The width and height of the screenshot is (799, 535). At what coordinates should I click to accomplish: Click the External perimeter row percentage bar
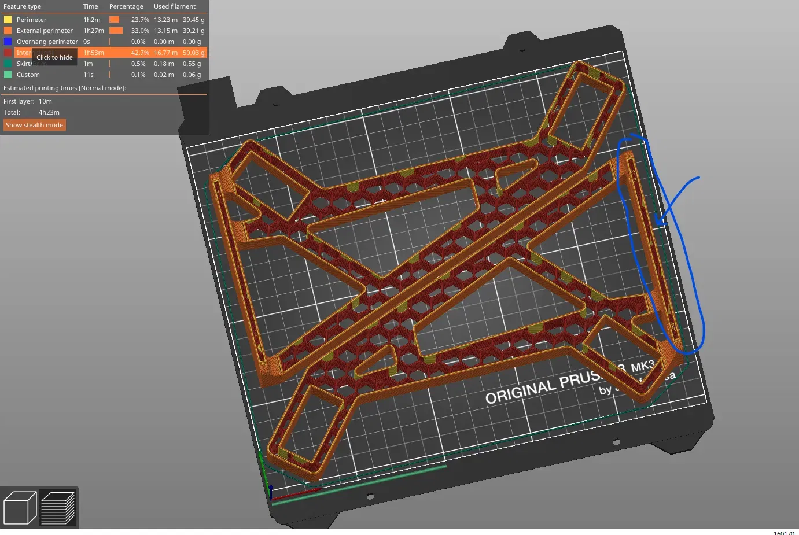[x=116, y=31]
